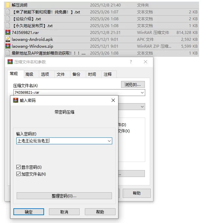Viewport: 201px width, 223px height.
Task: Click the text file icon for 【论坛介绍】.txt
Action: click(8, 19)
